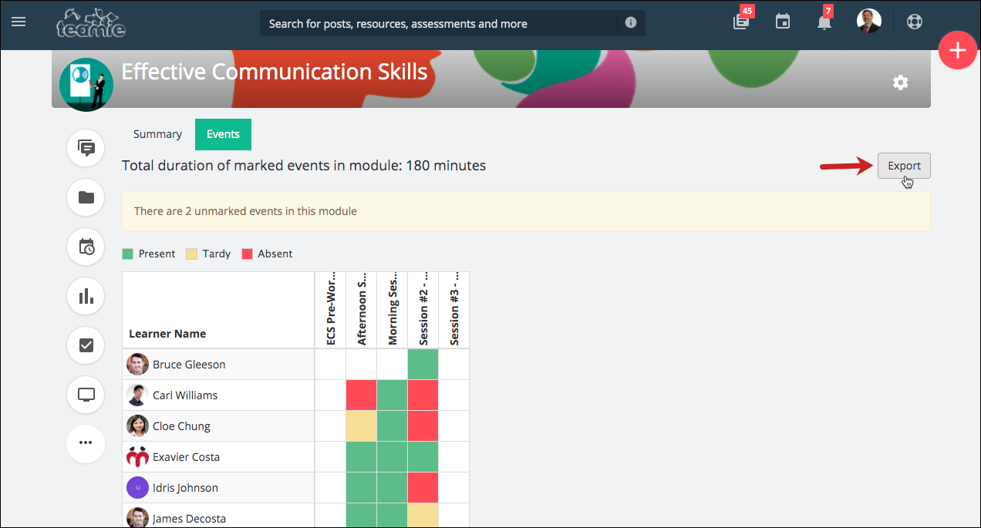Open learner James Decosta

tap(189, 519)
